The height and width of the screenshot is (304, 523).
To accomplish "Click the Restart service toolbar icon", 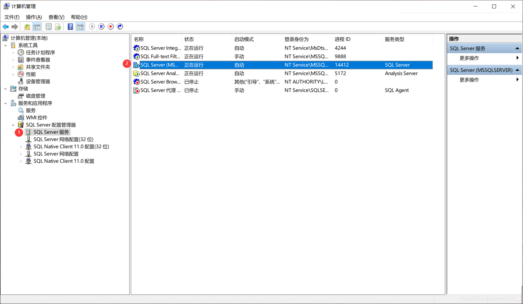I will point(120,26).
